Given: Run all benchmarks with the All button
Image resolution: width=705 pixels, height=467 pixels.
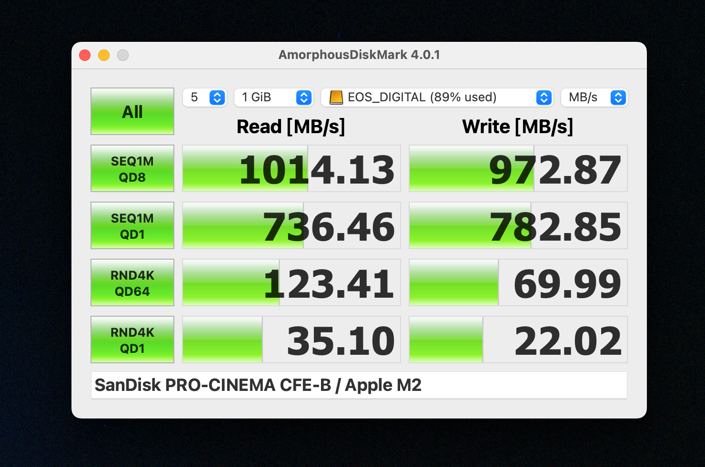Looking at the screenshot, I should coord(132,111).
